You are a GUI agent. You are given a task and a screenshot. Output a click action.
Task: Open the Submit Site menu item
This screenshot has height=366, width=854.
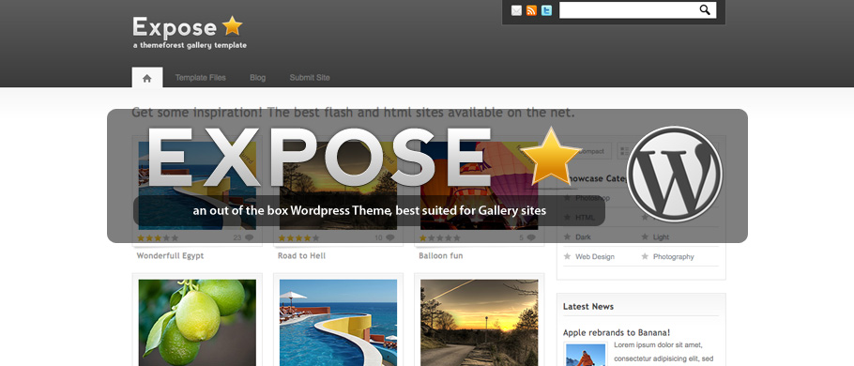pos(310,77)
